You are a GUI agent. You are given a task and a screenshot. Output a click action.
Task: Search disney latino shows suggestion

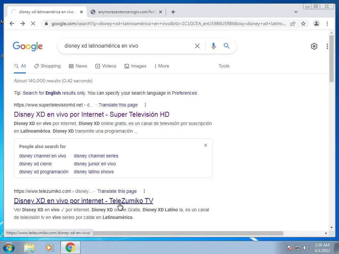tap(94, 172)
